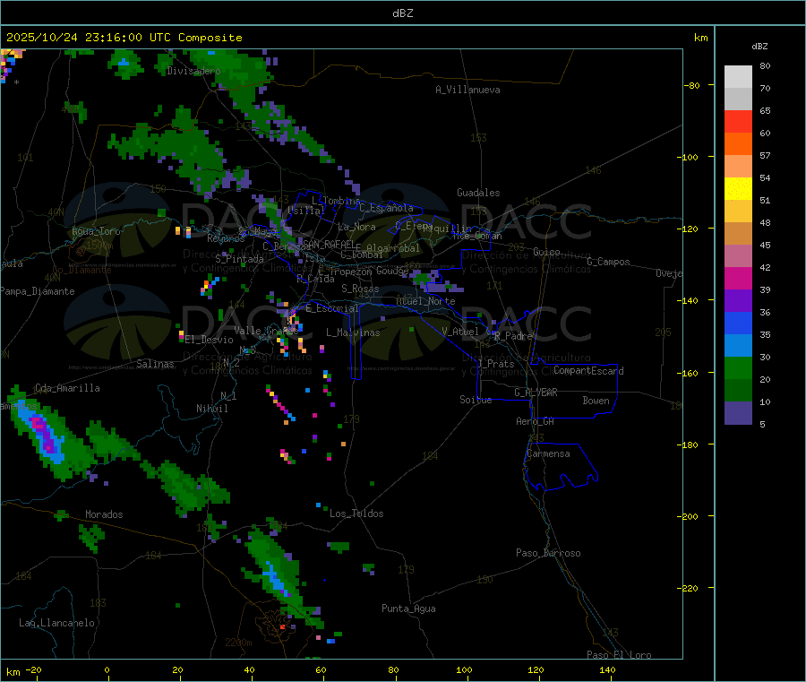
Task: Click the CompantEscard map label
Action: pos(589,370)
